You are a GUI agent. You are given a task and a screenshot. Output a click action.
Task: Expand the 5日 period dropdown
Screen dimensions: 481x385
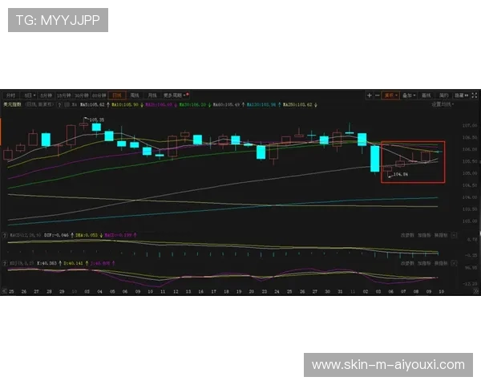point(31,95)
